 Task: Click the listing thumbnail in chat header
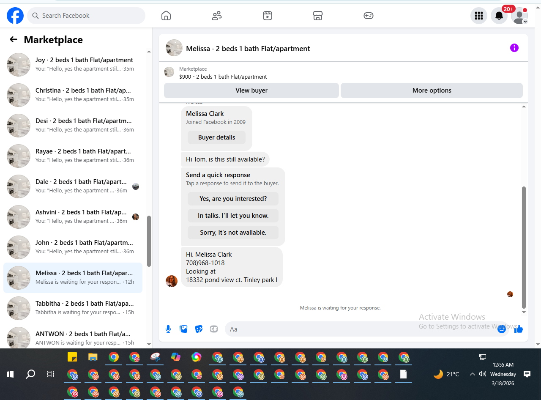click(174, 48)
